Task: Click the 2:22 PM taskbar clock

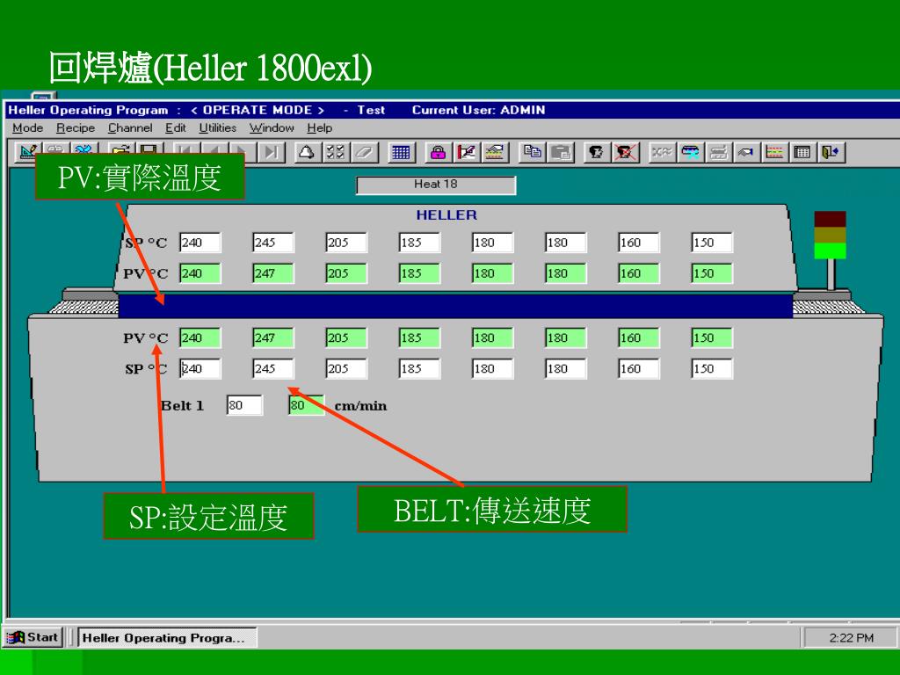Action: click(x=851, y=638)
